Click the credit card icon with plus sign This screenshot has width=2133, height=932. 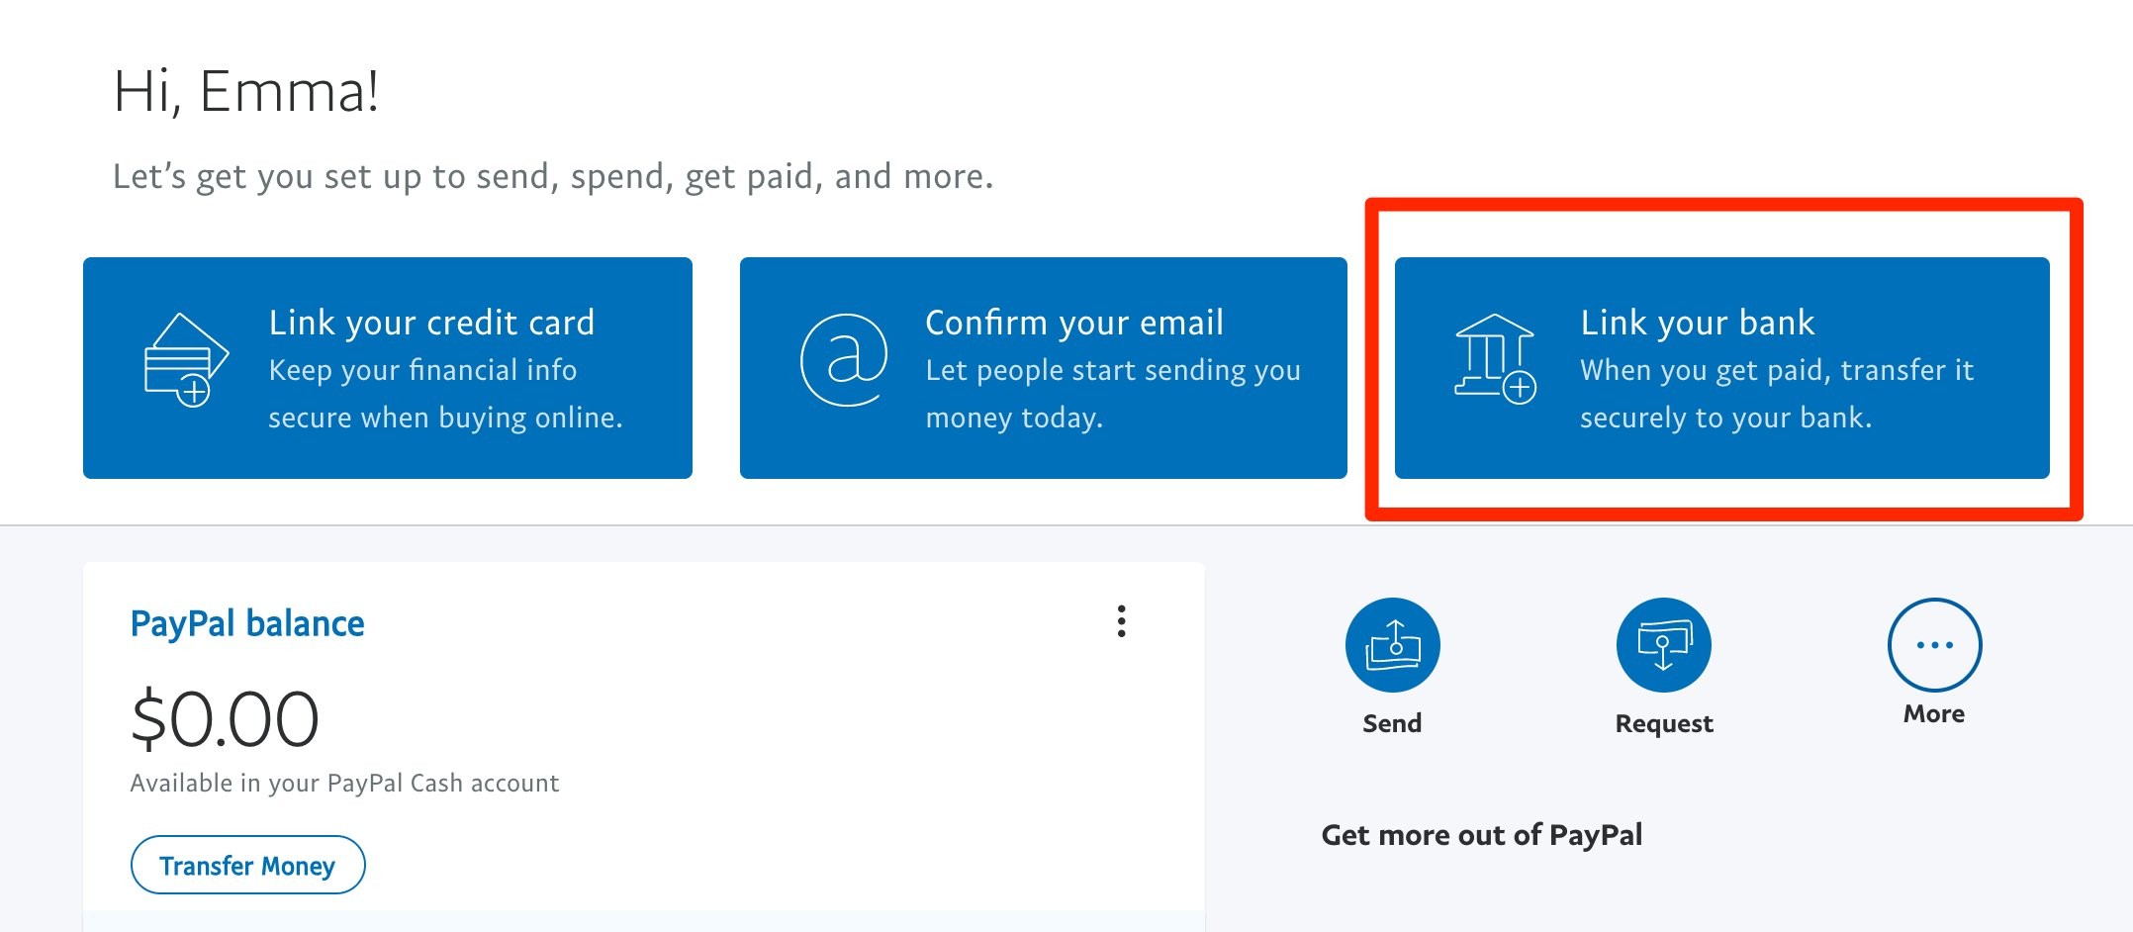point(186,360)
